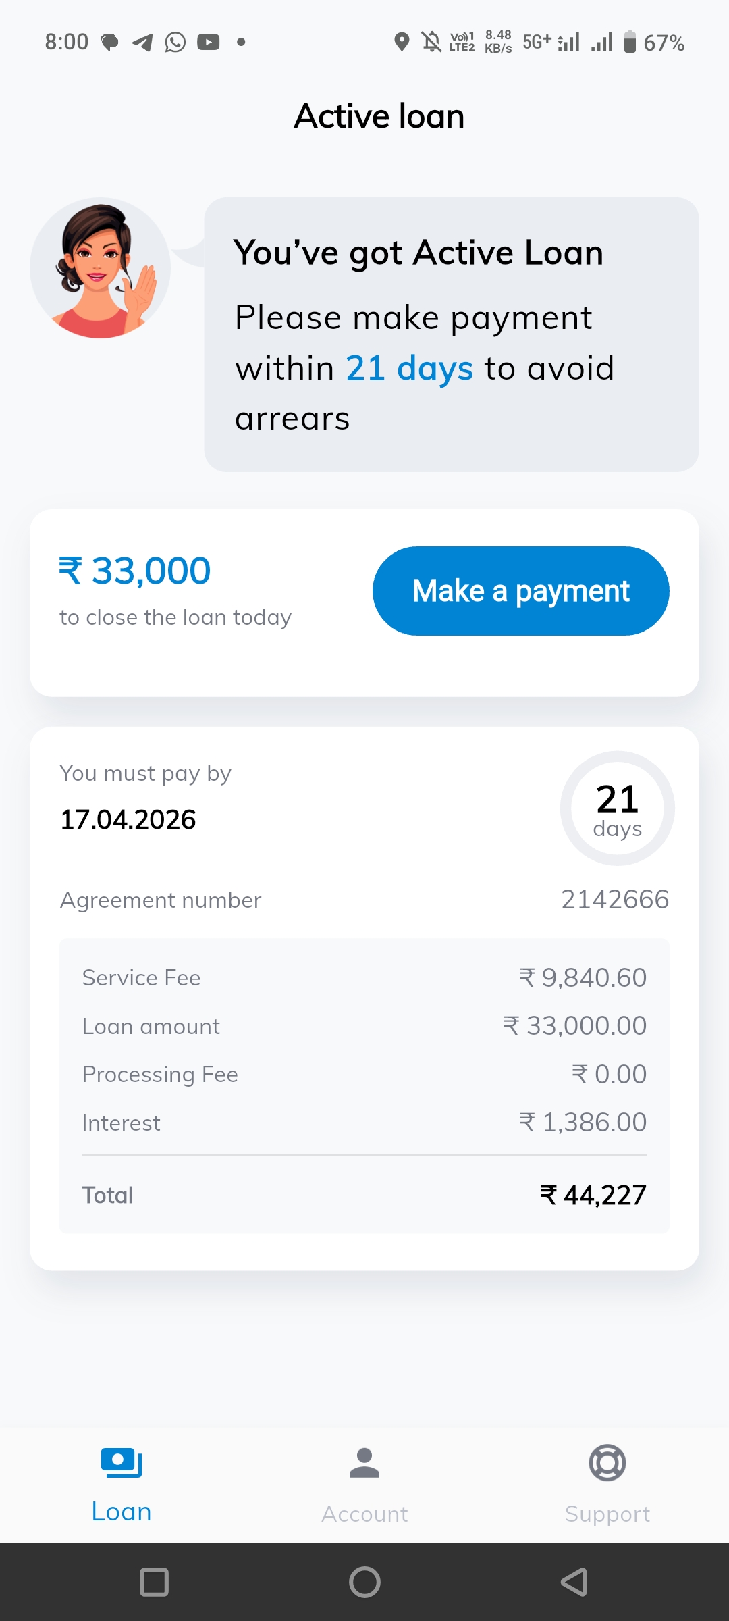Image resolution: width=729 pixels, height=1621 pixels.
Task: Tap YouTube notification icon in status bar
Action: pyautogui.click(x=209, y=42)
